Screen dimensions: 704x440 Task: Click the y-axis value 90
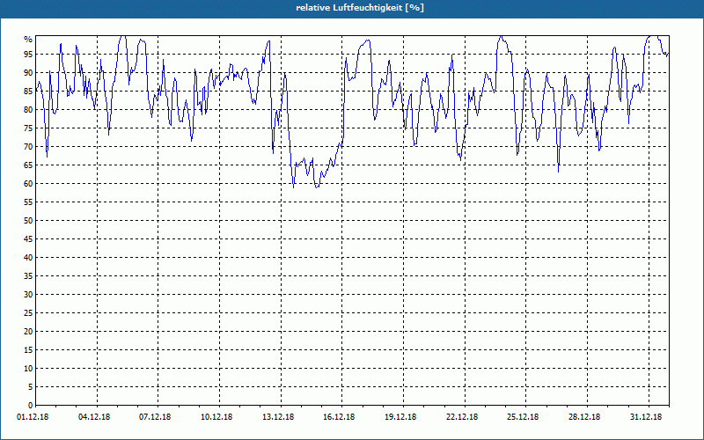pos(28,73)
